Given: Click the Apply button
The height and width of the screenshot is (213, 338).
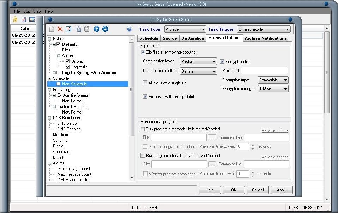Looking at the screenshot, I should (x=281, y=190).
